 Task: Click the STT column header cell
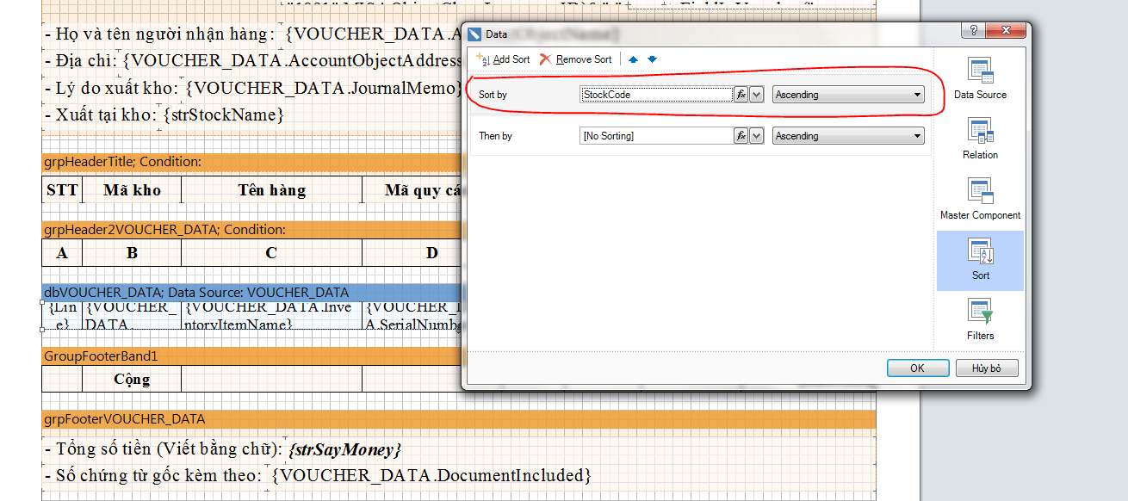pos(62,190)
